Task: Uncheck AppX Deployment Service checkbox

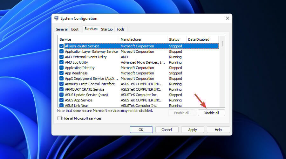Action: 61,79
